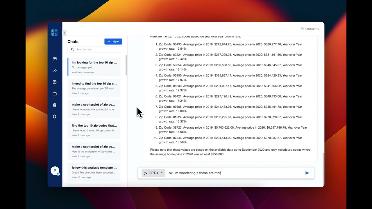This screenshot has width=372, height=209.
Task: Click the Zip Code: 98421 result line
Action: tap(230, 98)
